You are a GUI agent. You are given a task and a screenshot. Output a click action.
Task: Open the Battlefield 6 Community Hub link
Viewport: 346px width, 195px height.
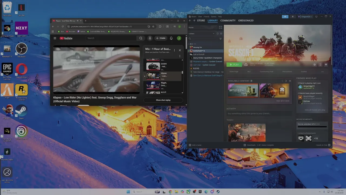(x=267, y=72)
